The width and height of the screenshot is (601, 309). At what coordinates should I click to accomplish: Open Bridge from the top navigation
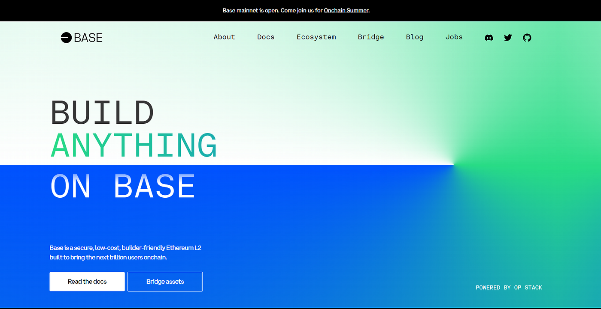[371, 37]
